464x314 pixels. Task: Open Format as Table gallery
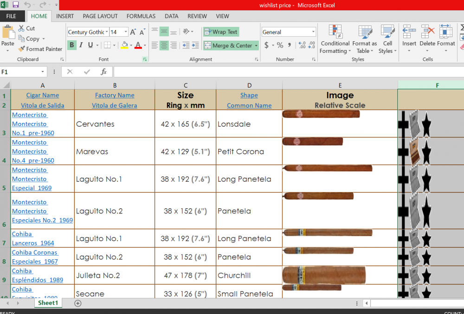pyautogui.click(x=365, y=39)
